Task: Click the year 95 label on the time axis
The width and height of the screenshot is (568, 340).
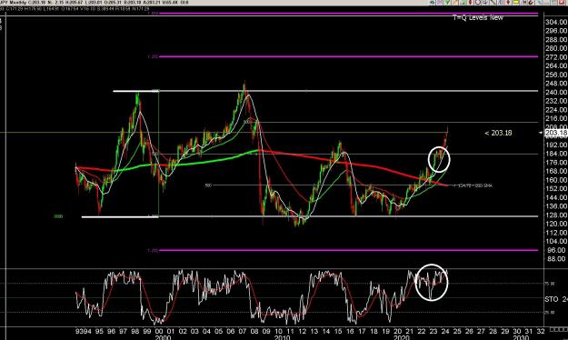Action: click(x=99, y=331)
